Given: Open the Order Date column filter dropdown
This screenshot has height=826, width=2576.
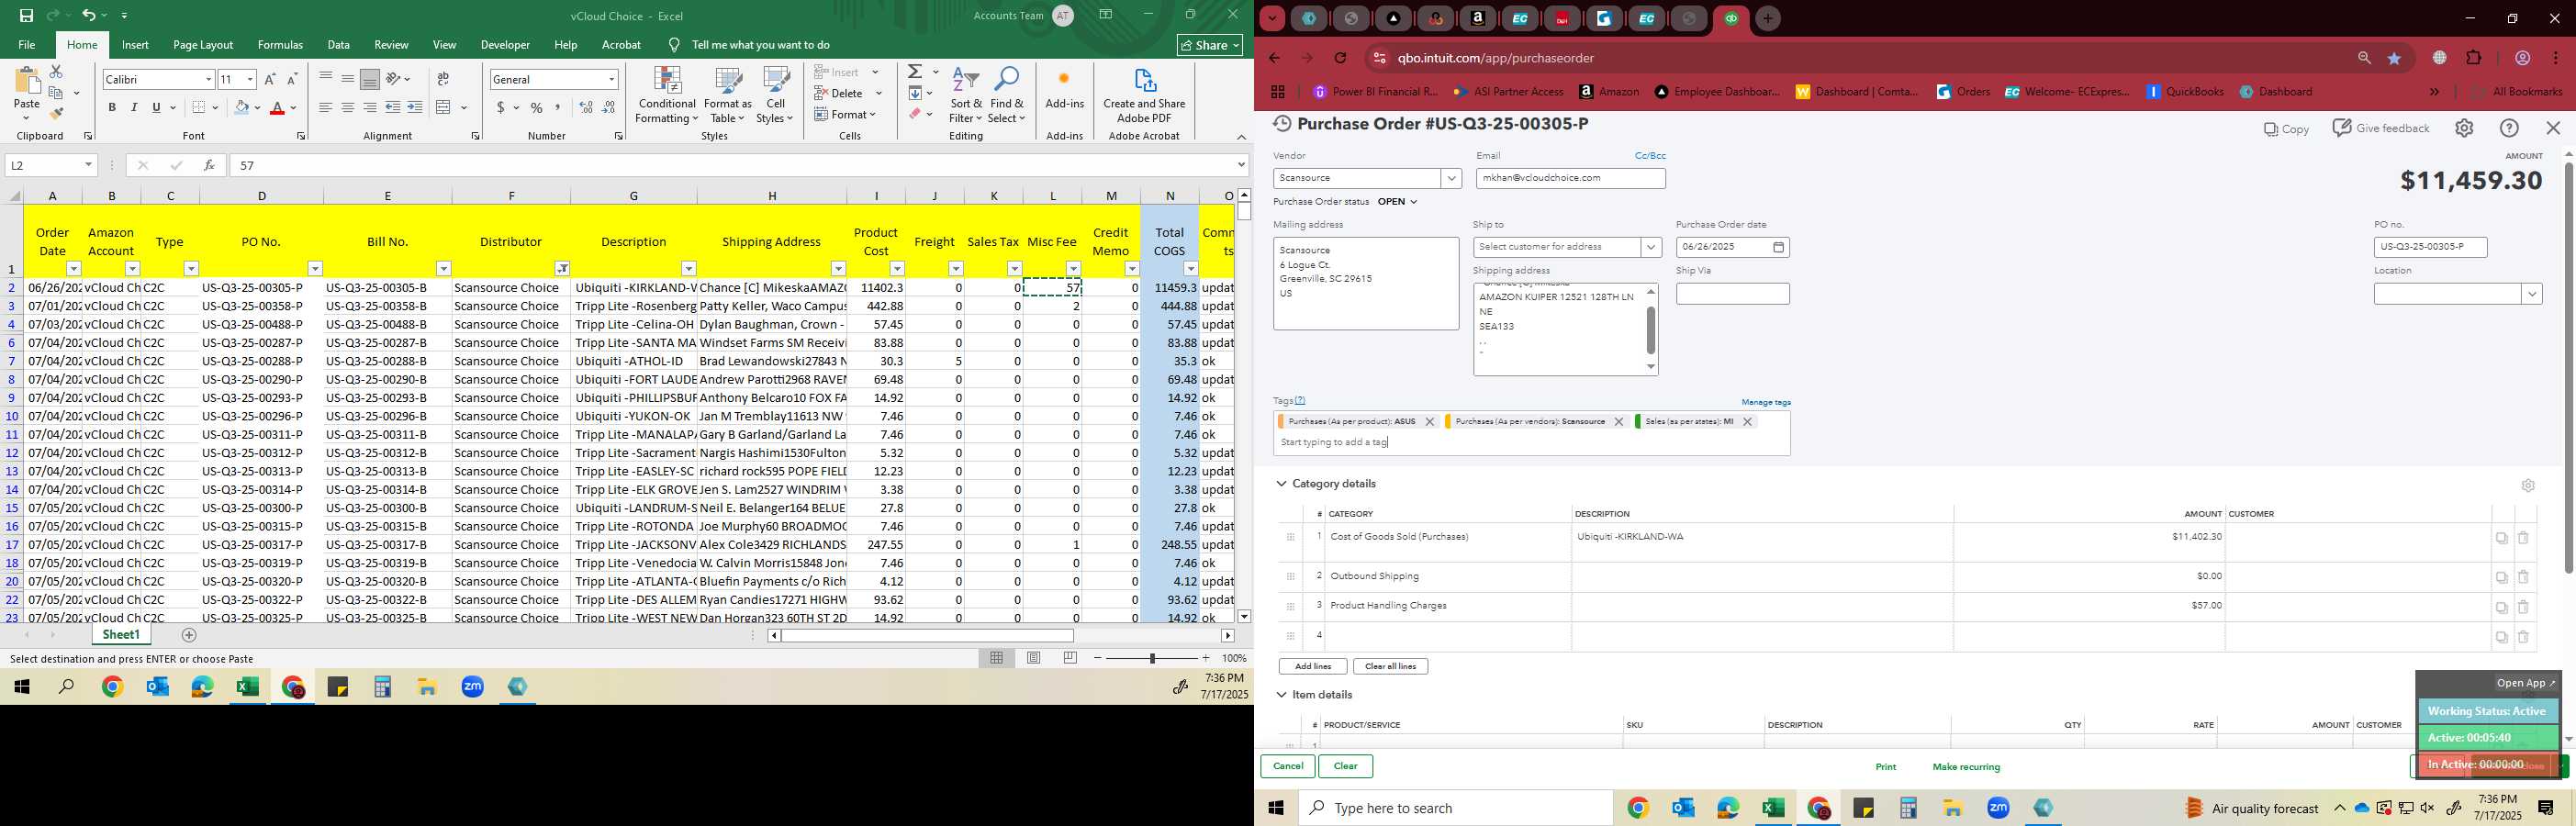Looking at the screenshot, I should pyautogui.click(x=73, y=268).
